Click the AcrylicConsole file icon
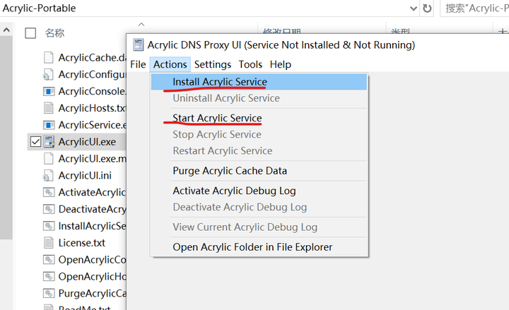The height and width of the screenshot is (310, 509). pos(49,91)
